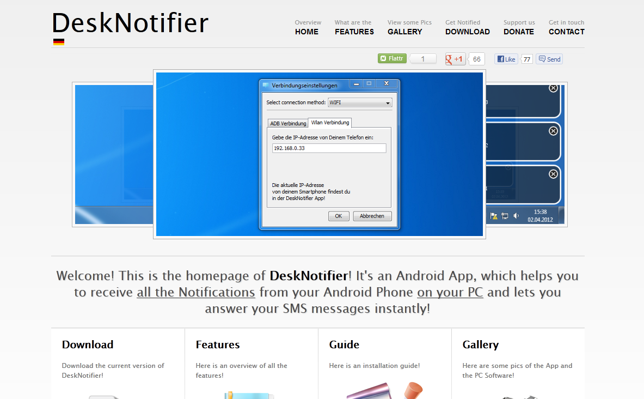Click the network icon in the right slide's tray
This screenshot has height=399, width=644.
505,215
